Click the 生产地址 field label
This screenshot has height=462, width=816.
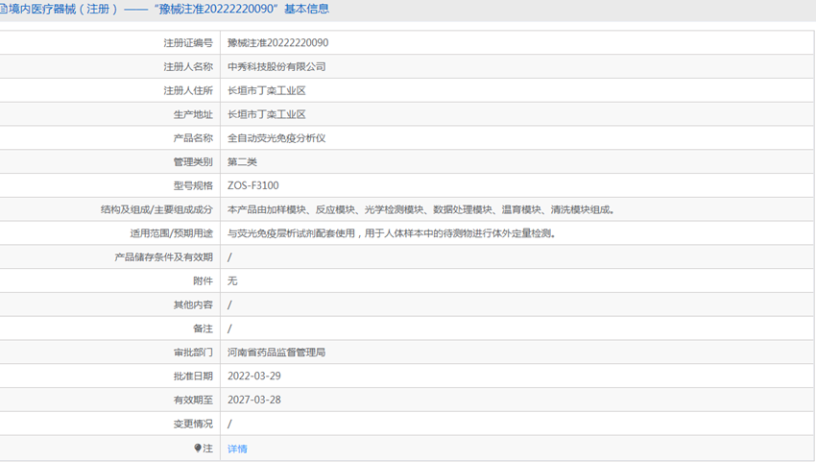coord(193,114)
